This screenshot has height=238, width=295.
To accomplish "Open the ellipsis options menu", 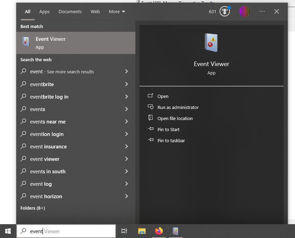I will (262, 11).
